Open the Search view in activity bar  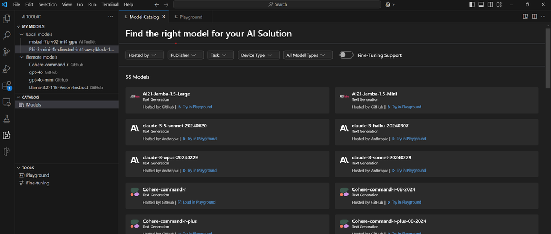(7, 35)
